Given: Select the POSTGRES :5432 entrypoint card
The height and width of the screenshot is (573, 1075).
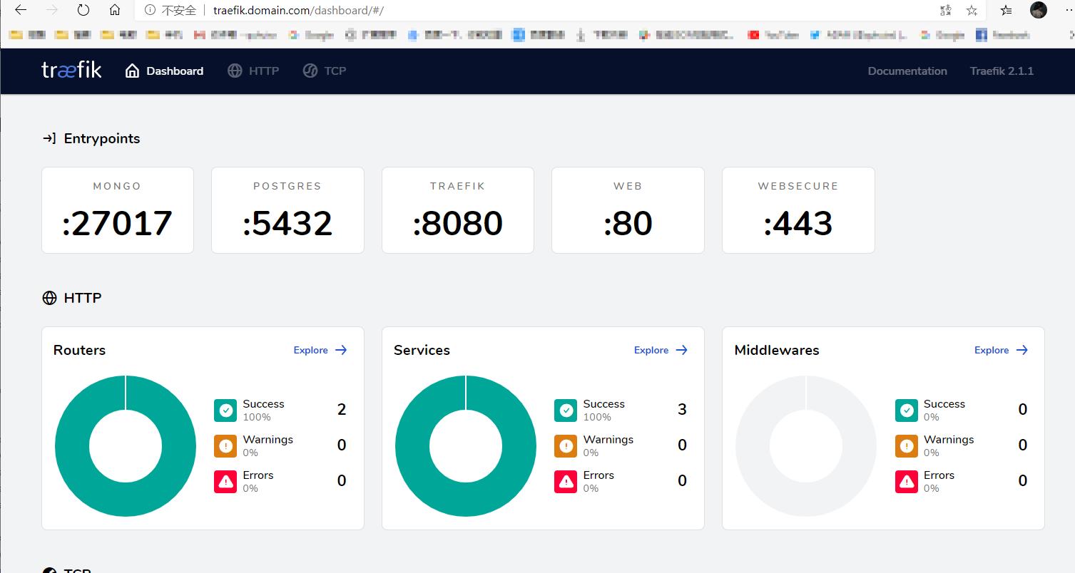Looking at the screenshot, I should [x=287, y=210].
